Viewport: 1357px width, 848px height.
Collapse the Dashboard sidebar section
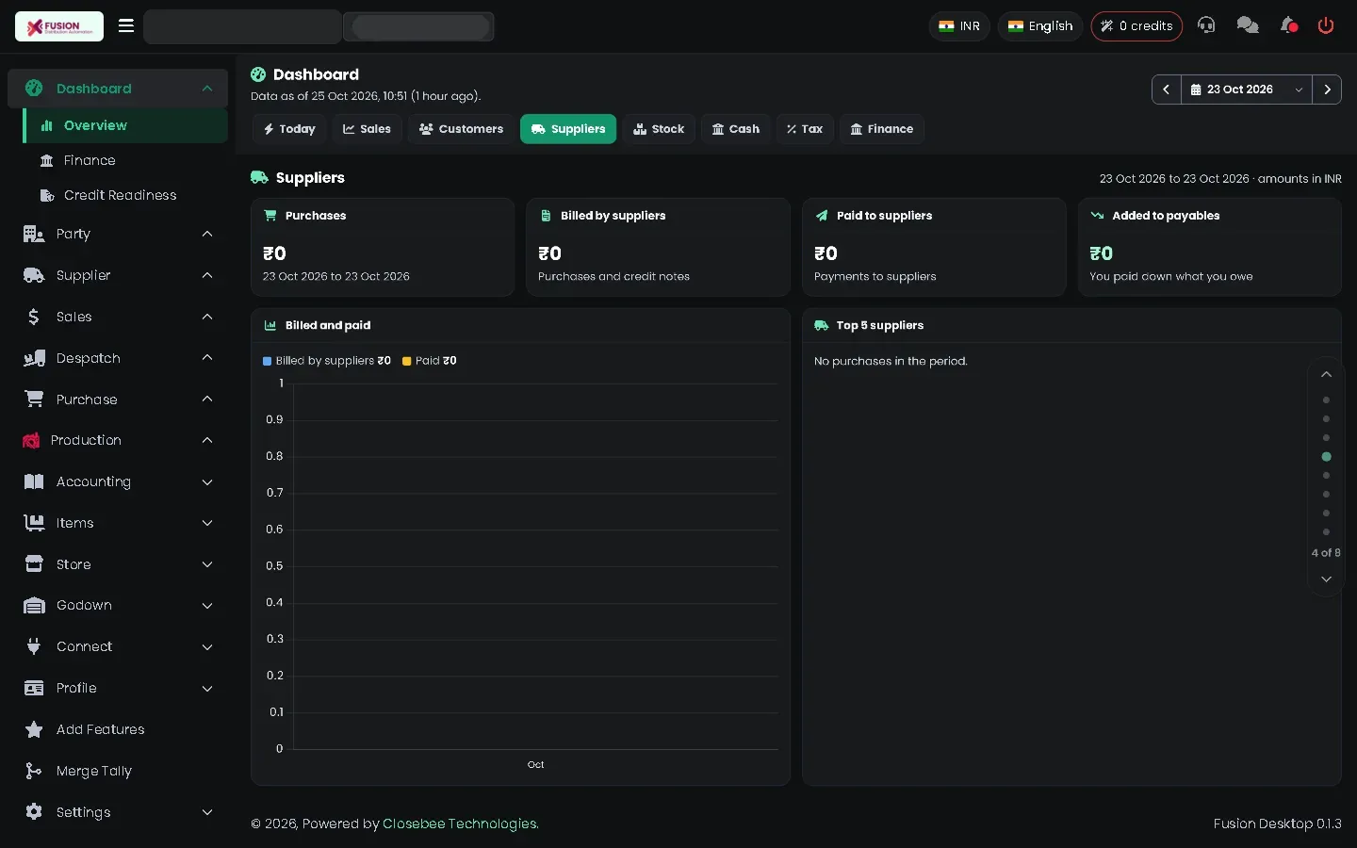point(118,89)
